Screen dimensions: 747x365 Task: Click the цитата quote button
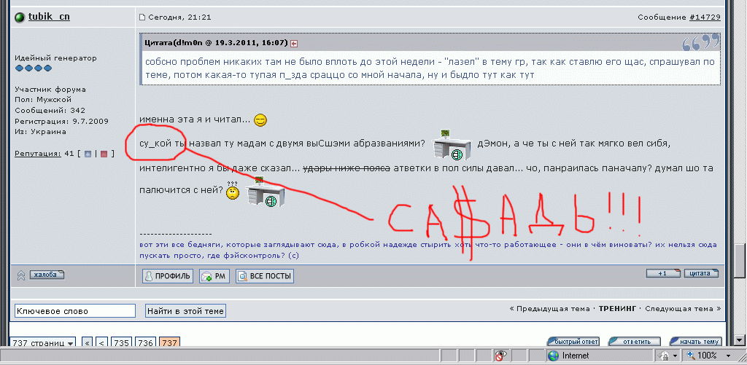tap(701, 273)
